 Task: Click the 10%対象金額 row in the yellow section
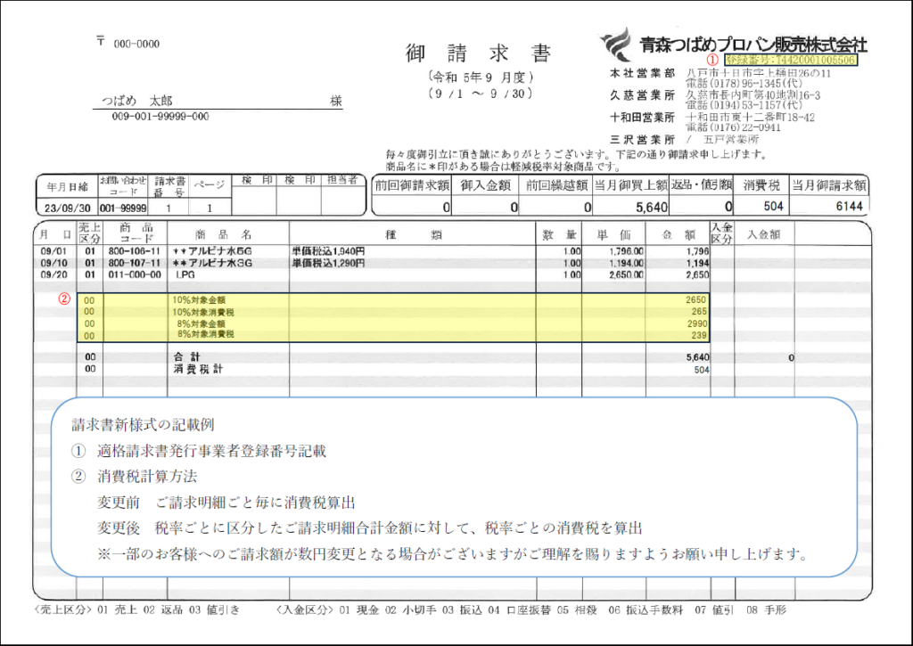200,301
